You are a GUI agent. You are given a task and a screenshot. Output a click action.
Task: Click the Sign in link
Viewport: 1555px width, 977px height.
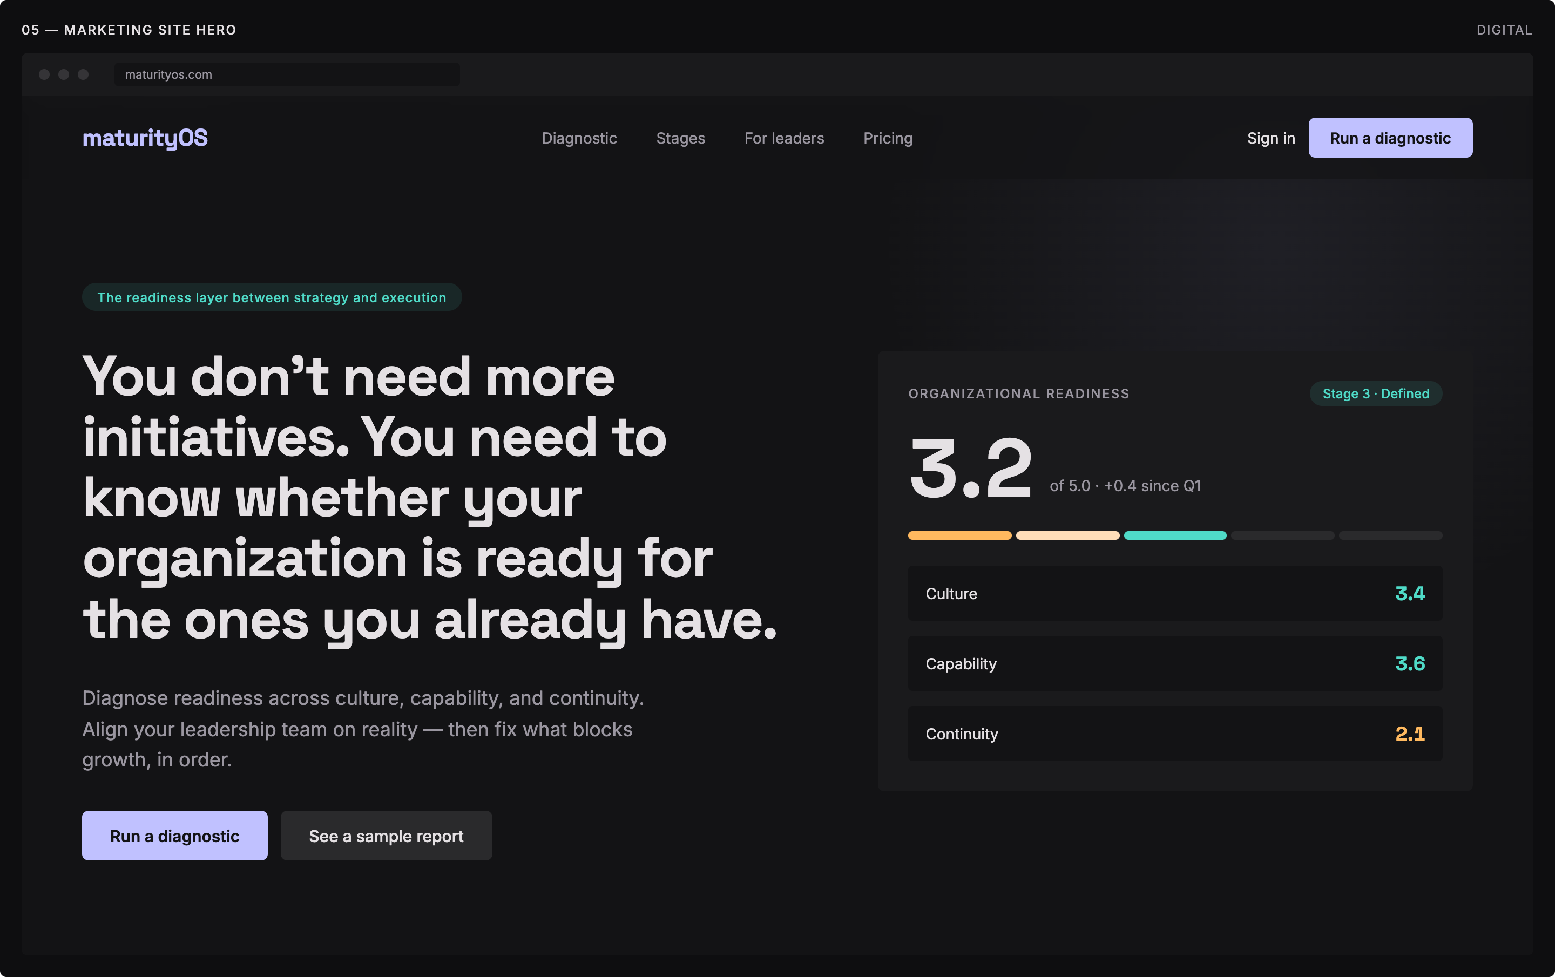pyautogui.click(x=1271, y=138)
